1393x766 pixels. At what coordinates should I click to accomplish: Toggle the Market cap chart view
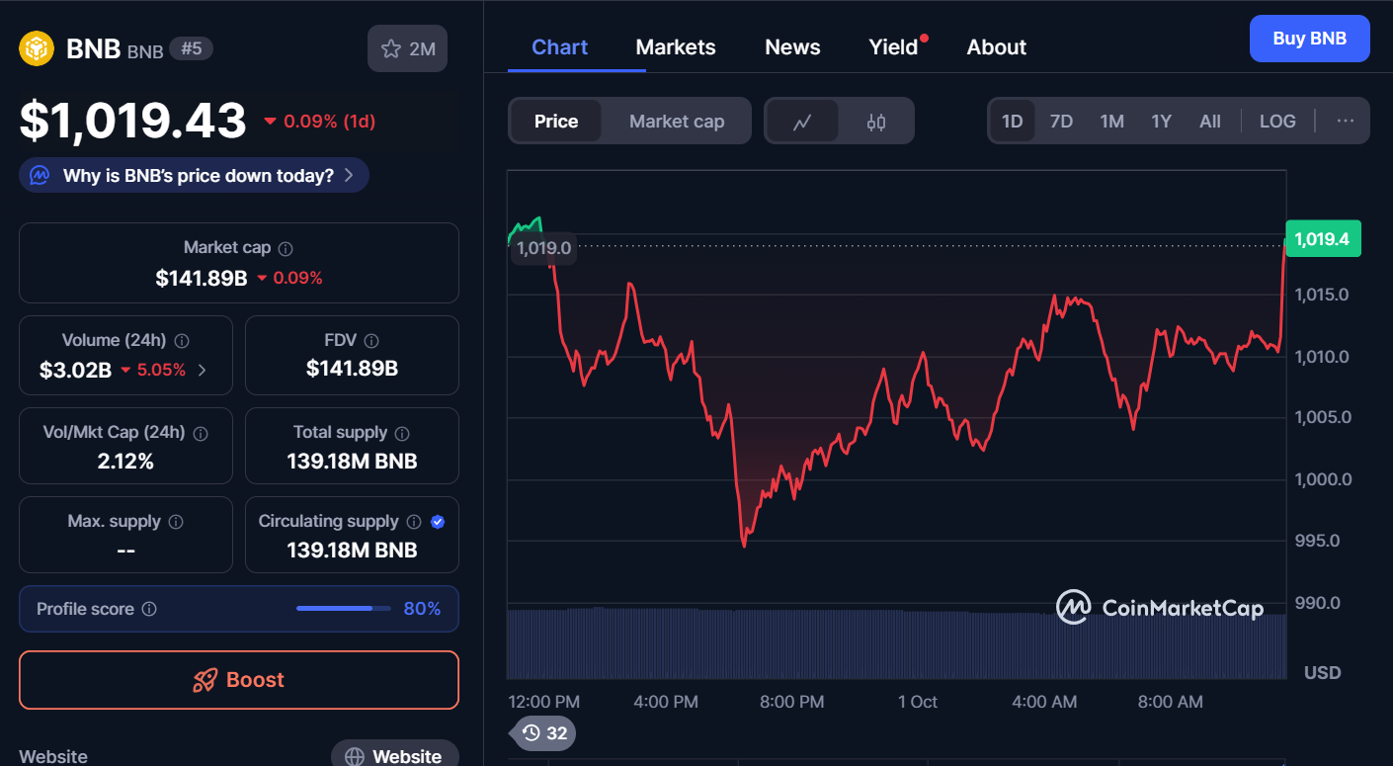[x=677, y=122]
